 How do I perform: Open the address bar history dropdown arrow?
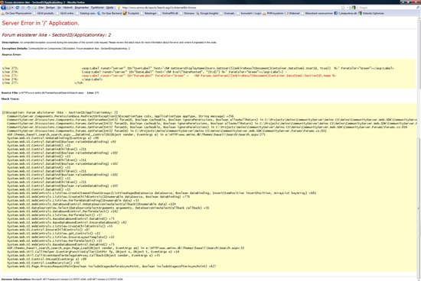(x=348, y=8)
